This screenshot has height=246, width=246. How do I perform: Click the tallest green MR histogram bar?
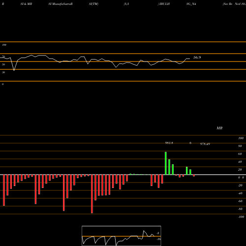coord(166,163)
